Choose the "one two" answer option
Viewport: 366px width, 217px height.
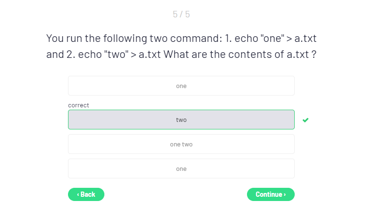(x=181, y=144)
